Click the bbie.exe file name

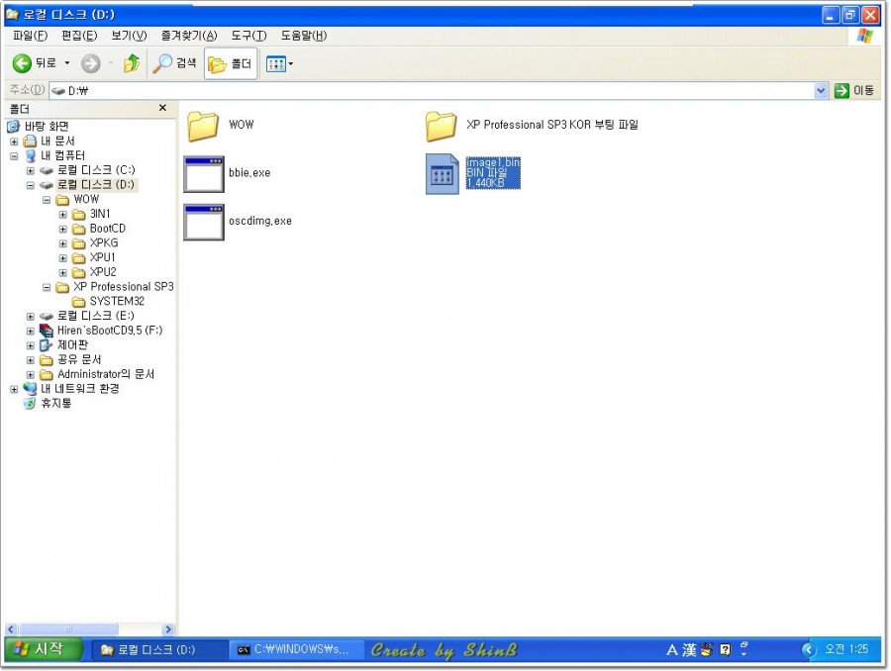[249, 173]
